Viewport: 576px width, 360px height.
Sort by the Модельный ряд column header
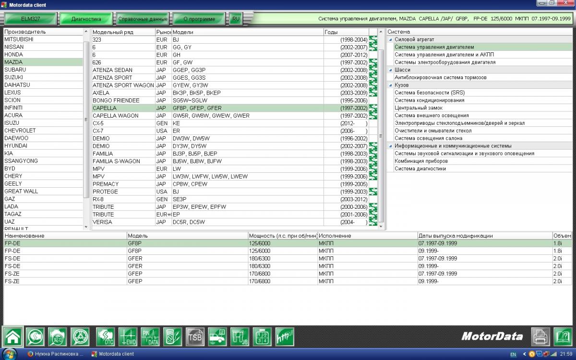(x=123, y=32)
